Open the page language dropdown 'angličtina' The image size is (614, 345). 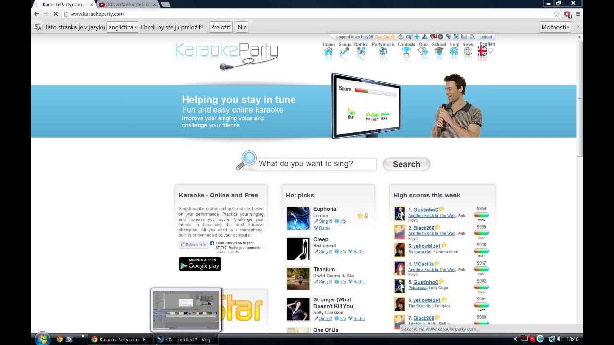pyautogui.click(x=123, y=27)
